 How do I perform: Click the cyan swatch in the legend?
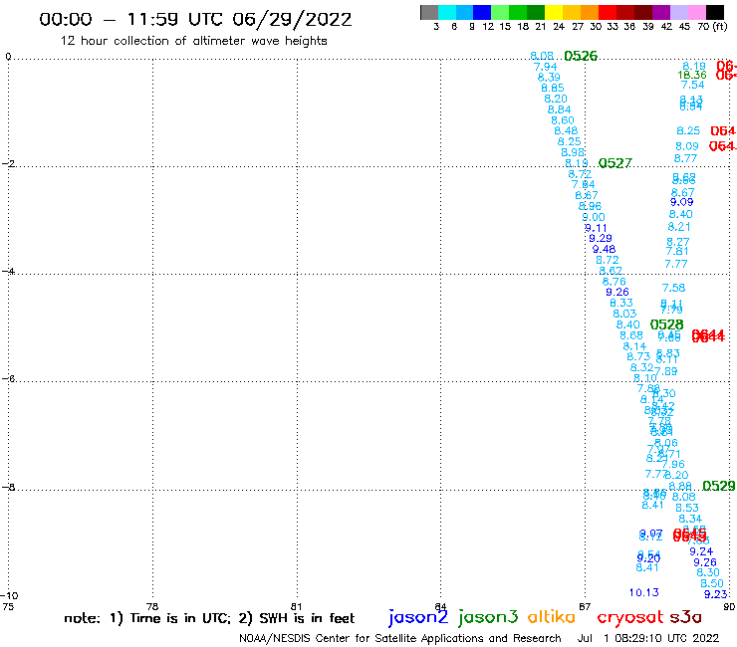(447, 12)
